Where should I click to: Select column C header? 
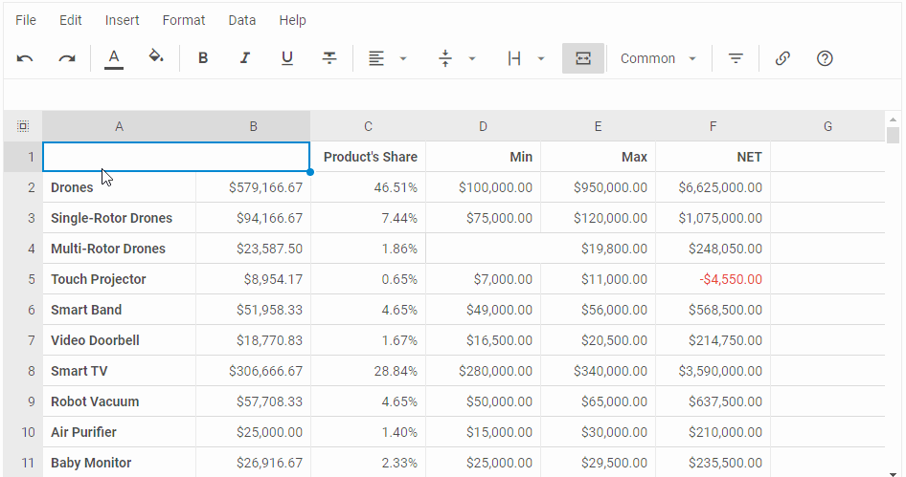pos(368,126)
